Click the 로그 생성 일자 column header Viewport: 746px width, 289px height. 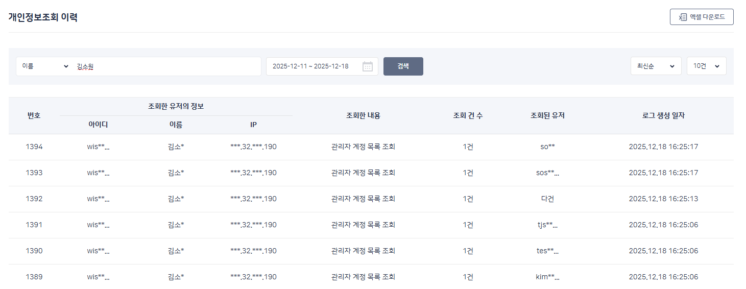(x=663, y=115)
